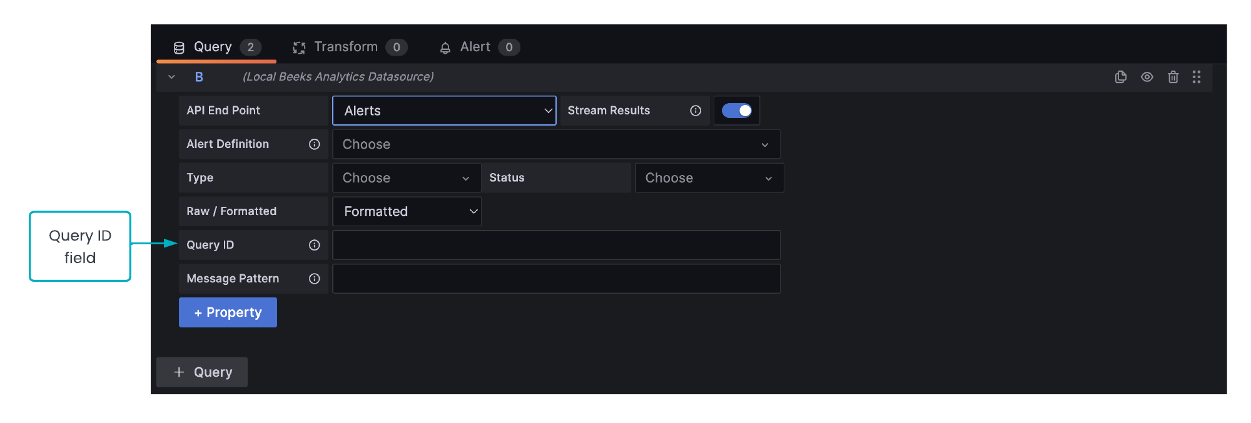Open the Type Choose dropdown
1251x423 pixels.
click(407, 178)
